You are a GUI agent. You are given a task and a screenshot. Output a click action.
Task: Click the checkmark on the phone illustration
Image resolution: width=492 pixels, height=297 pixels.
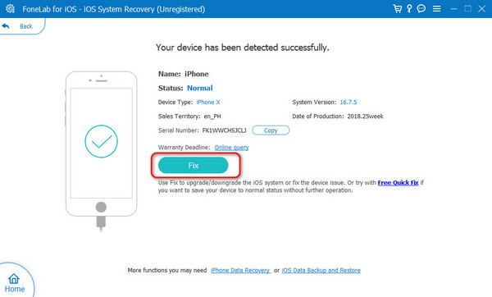[101, 142]
